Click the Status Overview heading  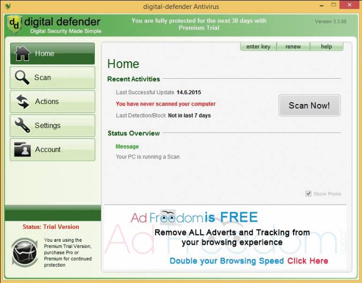pyautogui.click(x=134, y=134)
